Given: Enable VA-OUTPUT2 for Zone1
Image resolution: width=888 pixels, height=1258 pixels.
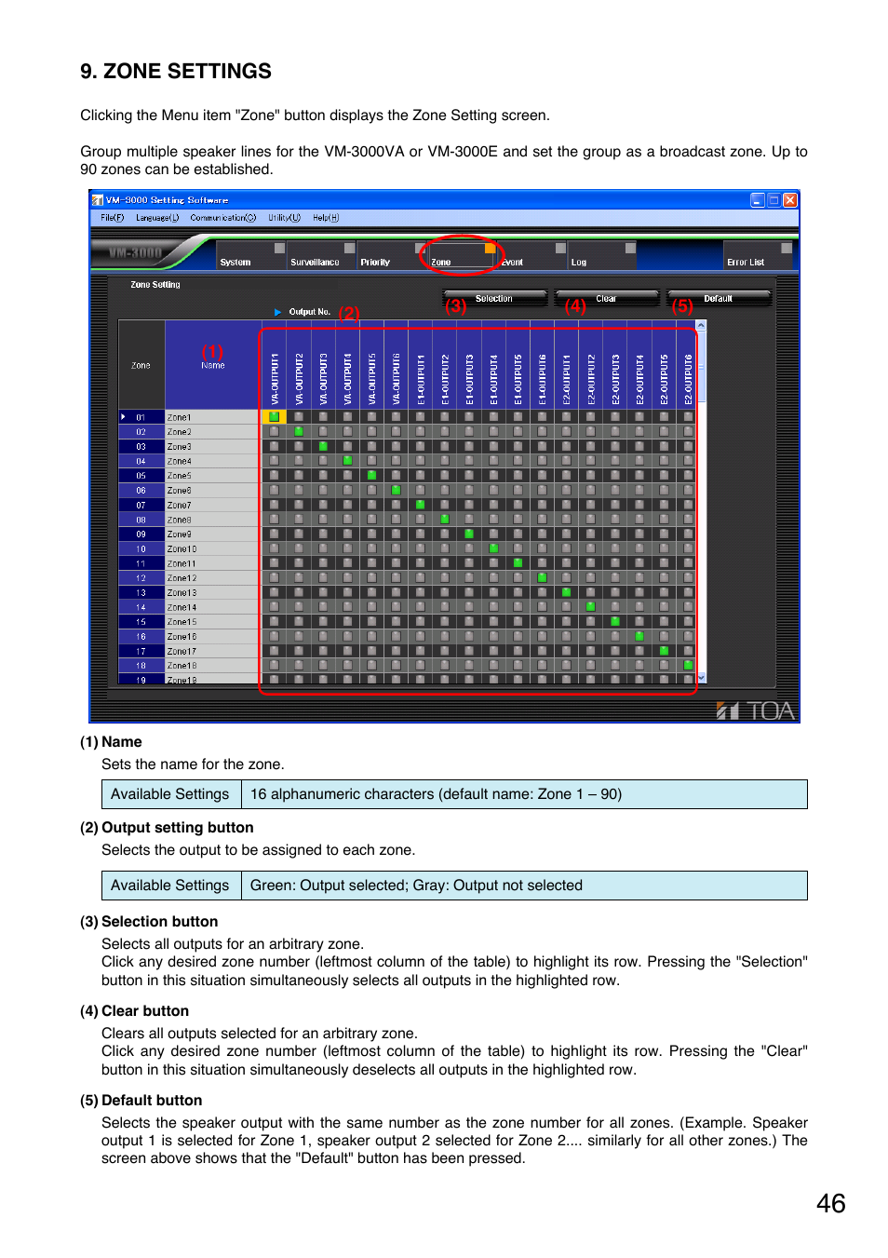Looking at the screenshot, I should pyautogui.click(x=299, y=417).
